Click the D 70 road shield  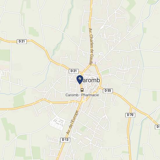tap(130, 115)
